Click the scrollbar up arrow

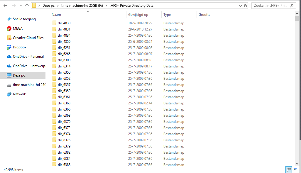[297, 13]
